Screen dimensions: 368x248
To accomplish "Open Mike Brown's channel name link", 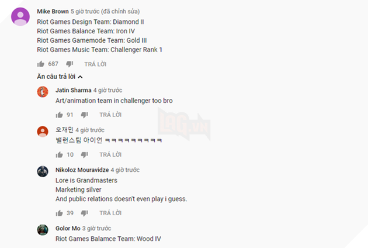I will pyautogui.click(x=53, y=11).
